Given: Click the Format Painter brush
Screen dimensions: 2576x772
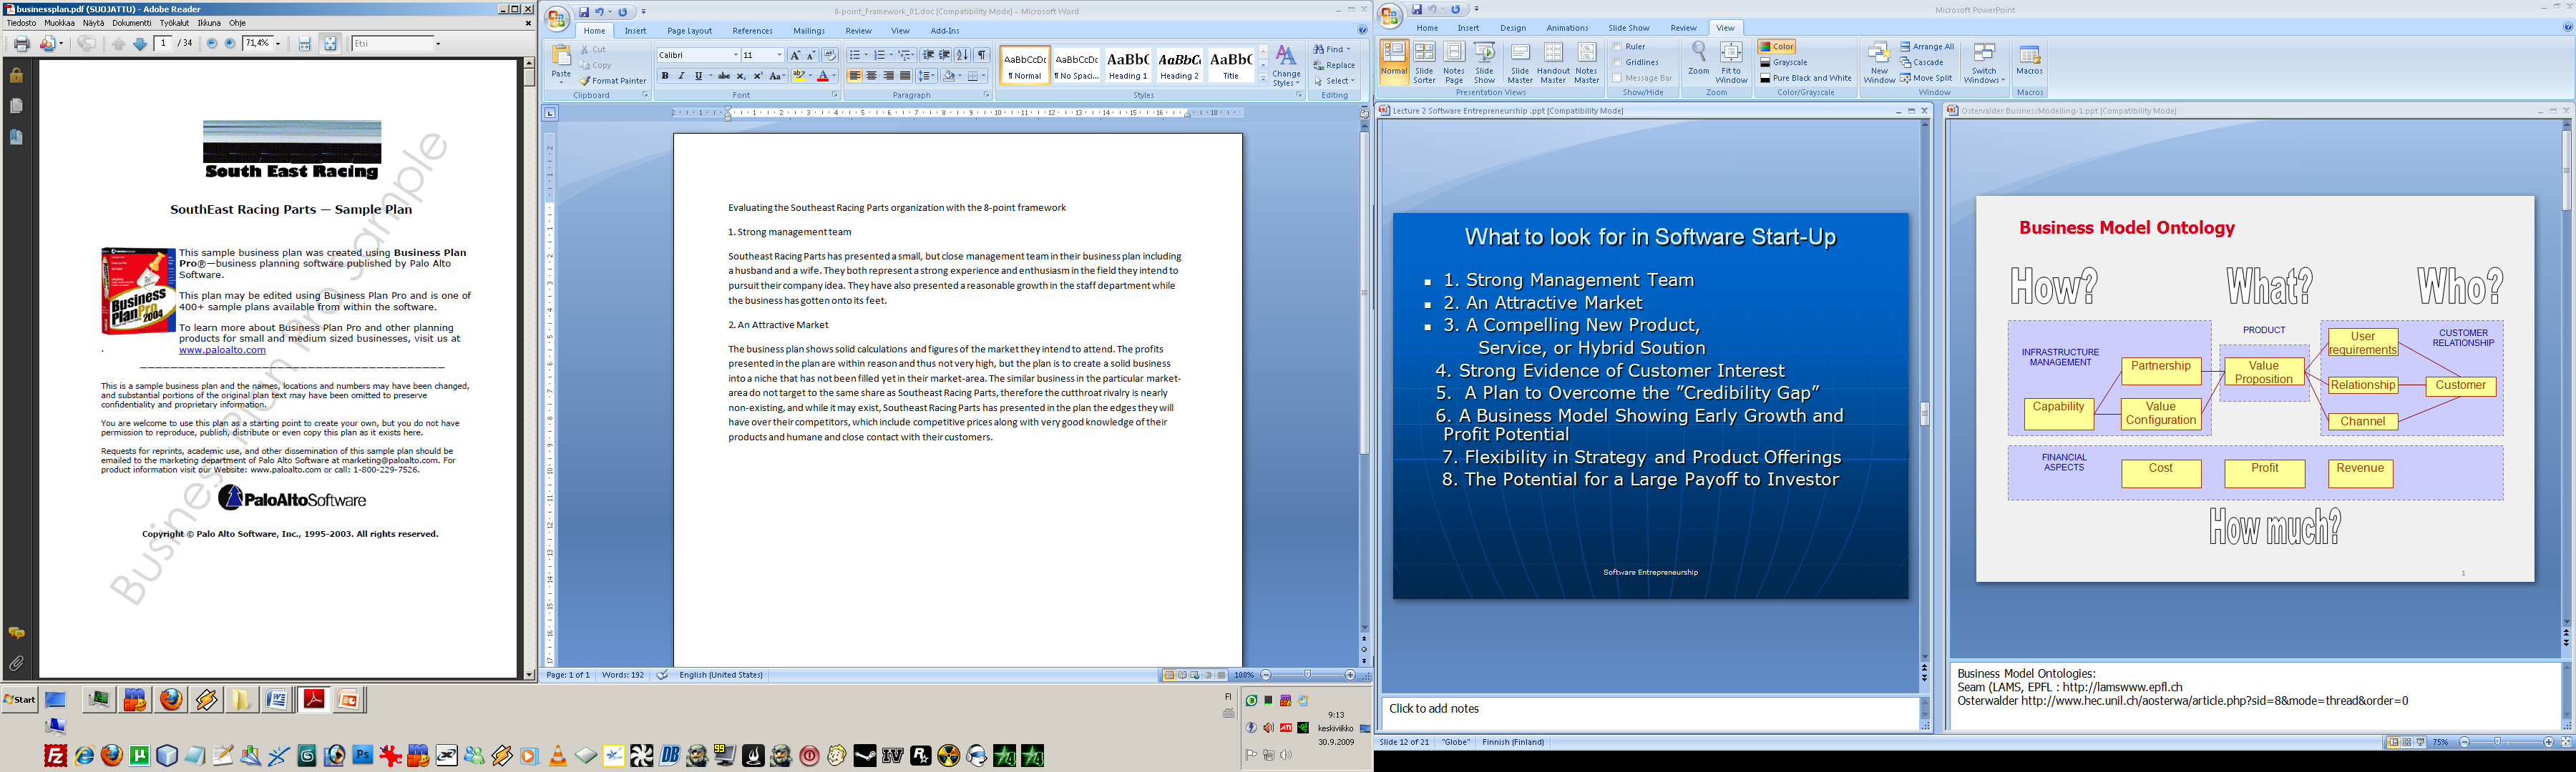Looking at the screenshot, I should [587, 81].
